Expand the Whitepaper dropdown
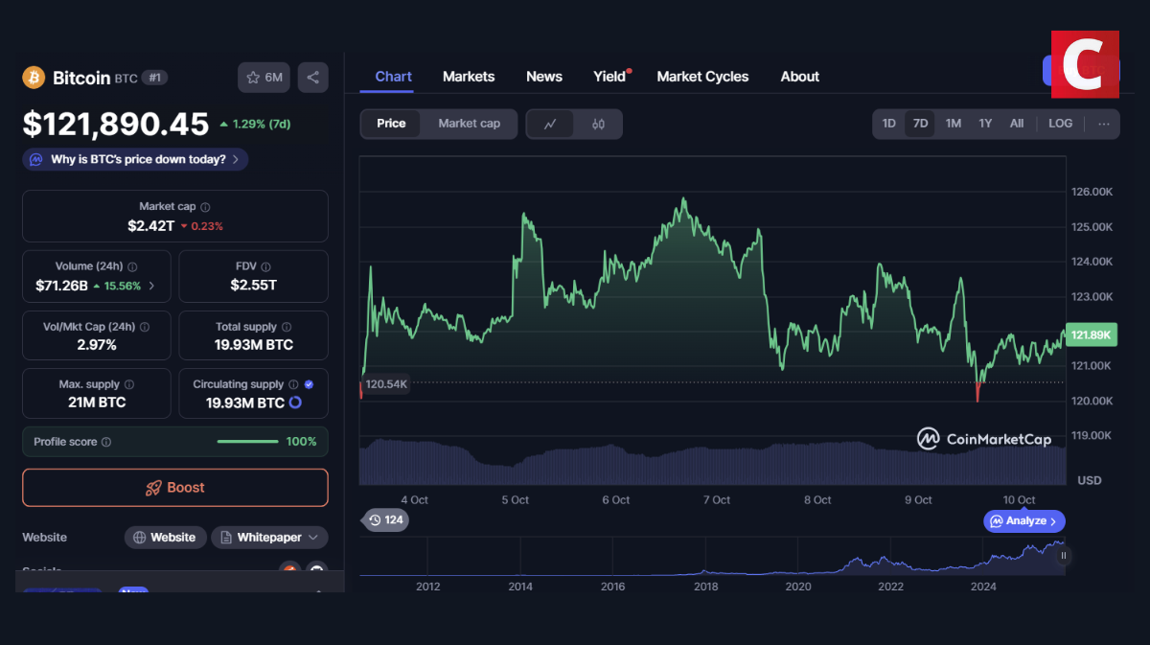The height and width of the screenshot is (645, 1150). (269, 538)
